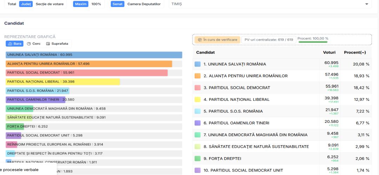Viewport: 379px width, 175px height.
Task: Click the dropdown arrow beside TIMIȘ
Action: [x=367, y=4]
